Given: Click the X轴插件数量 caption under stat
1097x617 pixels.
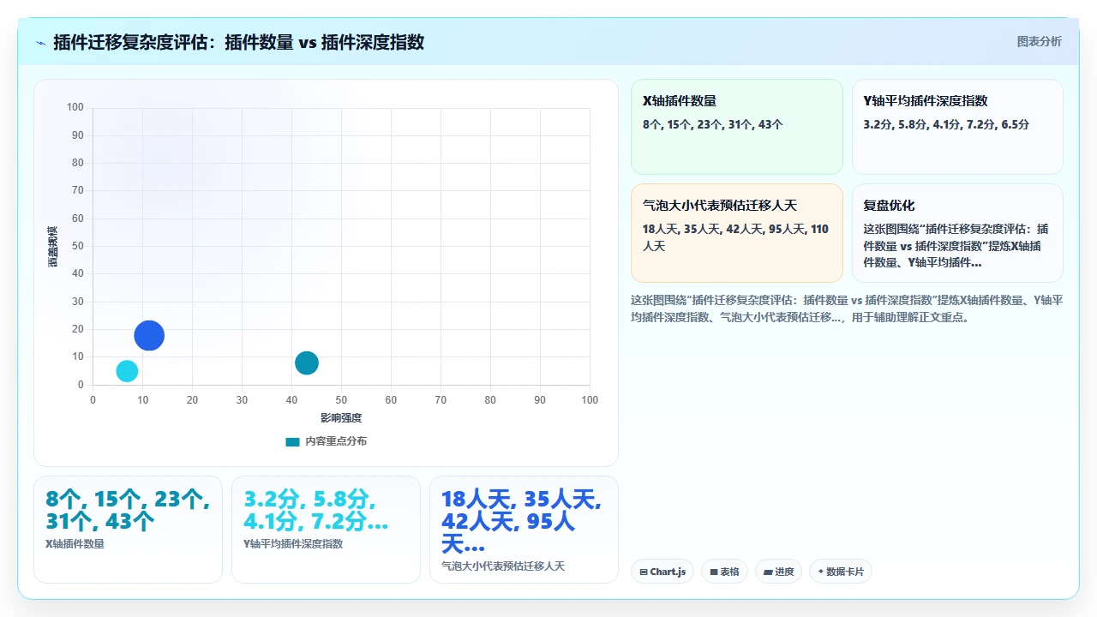Looking at the screenshot, I should coord(75,544).
